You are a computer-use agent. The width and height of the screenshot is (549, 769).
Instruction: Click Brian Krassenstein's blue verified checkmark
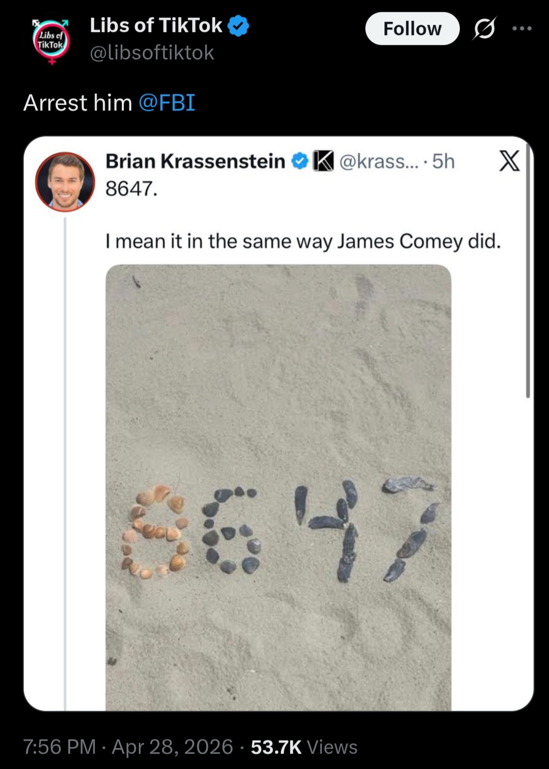[299, 162]
